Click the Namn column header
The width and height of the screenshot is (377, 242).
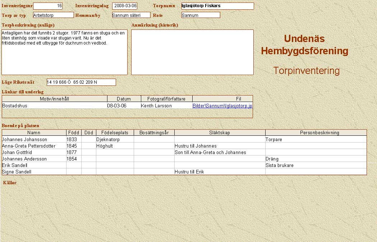pyautogui.click(x=34, y=133)
